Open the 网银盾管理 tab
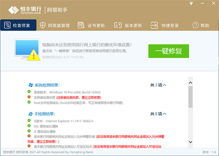 click(55, 25)
